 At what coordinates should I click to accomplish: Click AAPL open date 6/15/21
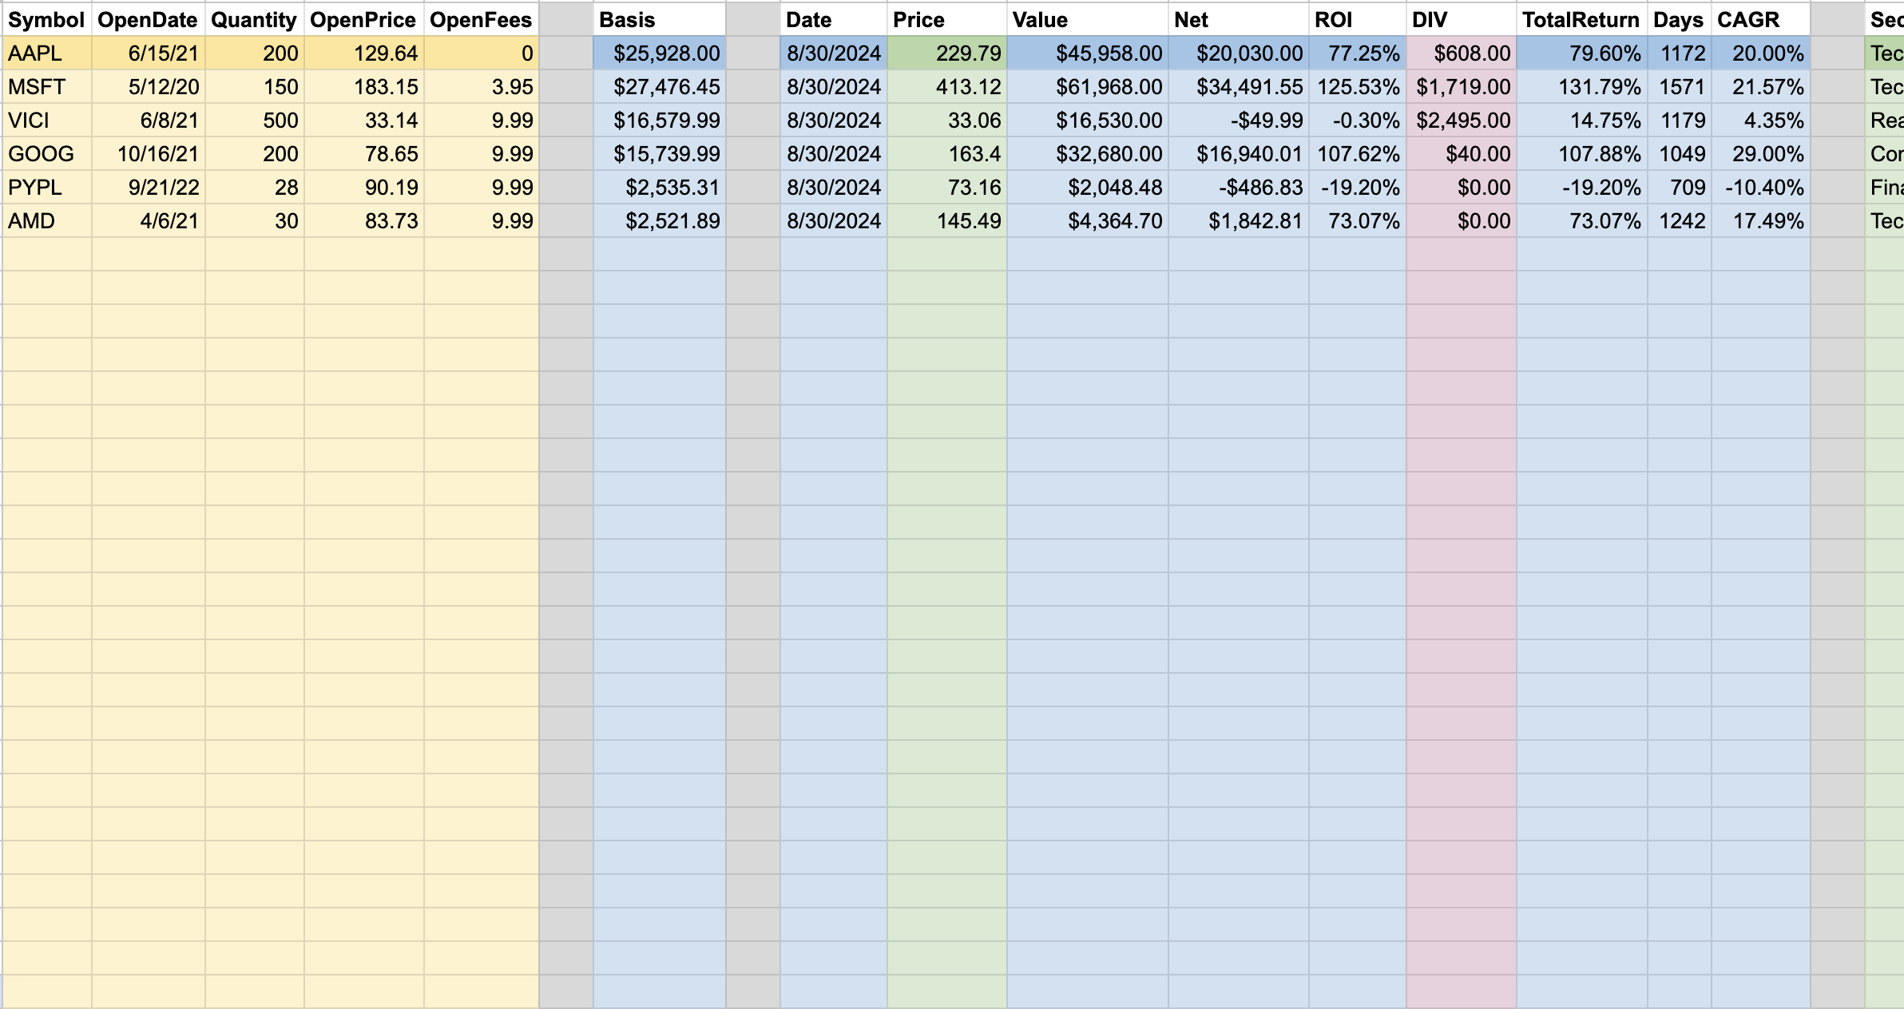pyautogui.click(x=149, y=53)
